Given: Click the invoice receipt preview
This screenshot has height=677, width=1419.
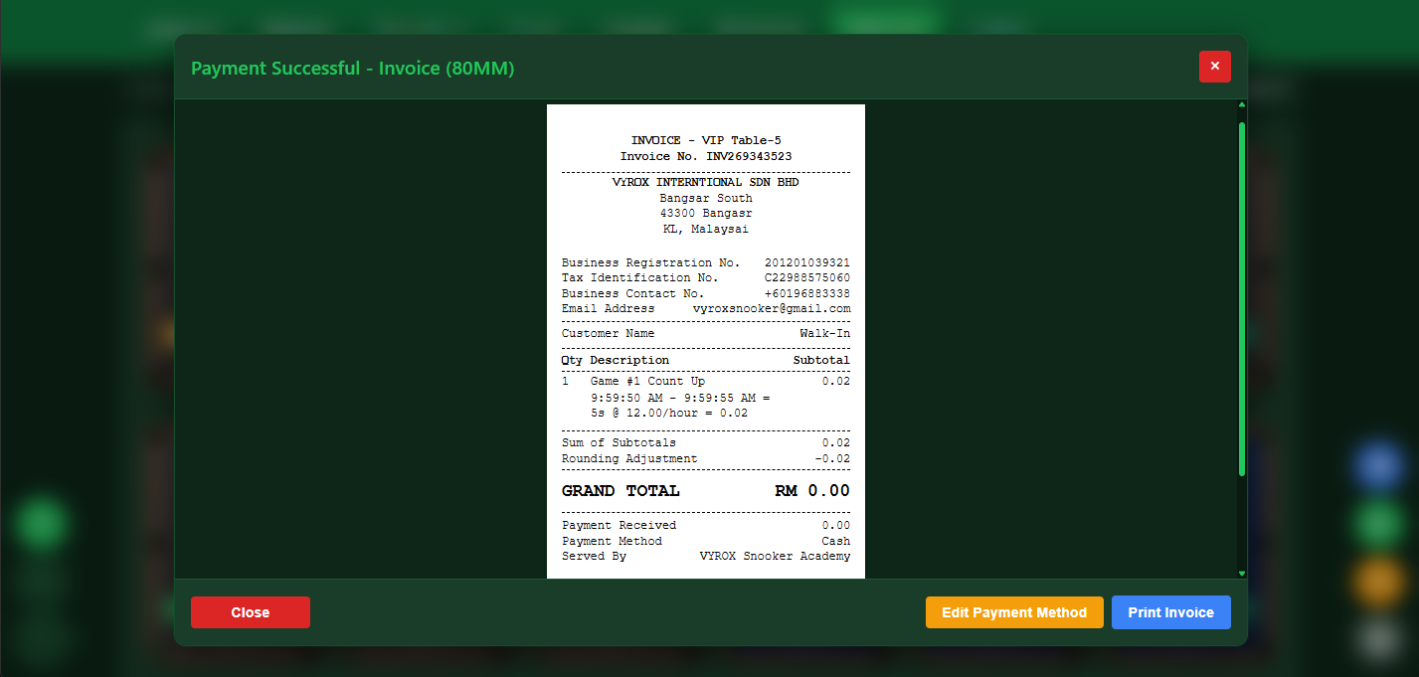Looking at the screenshot, I should [705, 341].
